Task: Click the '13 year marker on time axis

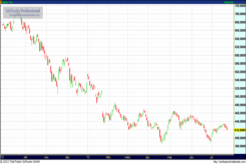Action: coord(87,157)
